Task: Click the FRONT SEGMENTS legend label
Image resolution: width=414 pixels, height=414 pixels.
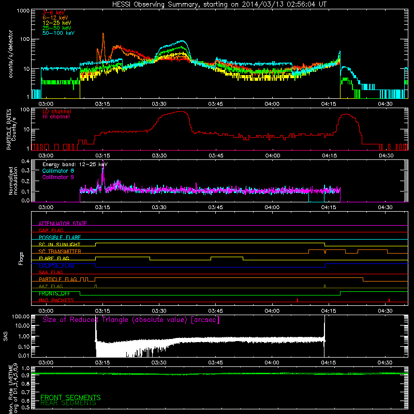Action: pyautogui.click(x=70, y=397)
